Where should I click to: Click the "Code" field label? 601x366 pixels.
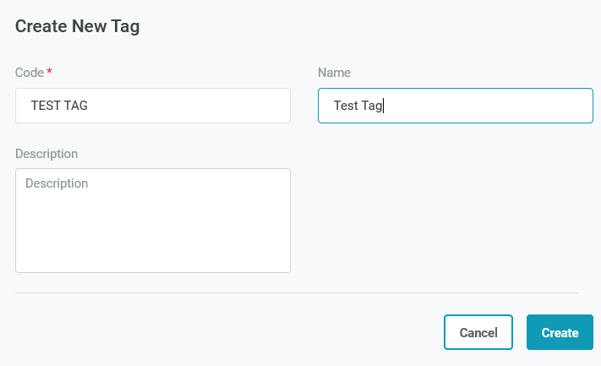[x=30, y=73]
